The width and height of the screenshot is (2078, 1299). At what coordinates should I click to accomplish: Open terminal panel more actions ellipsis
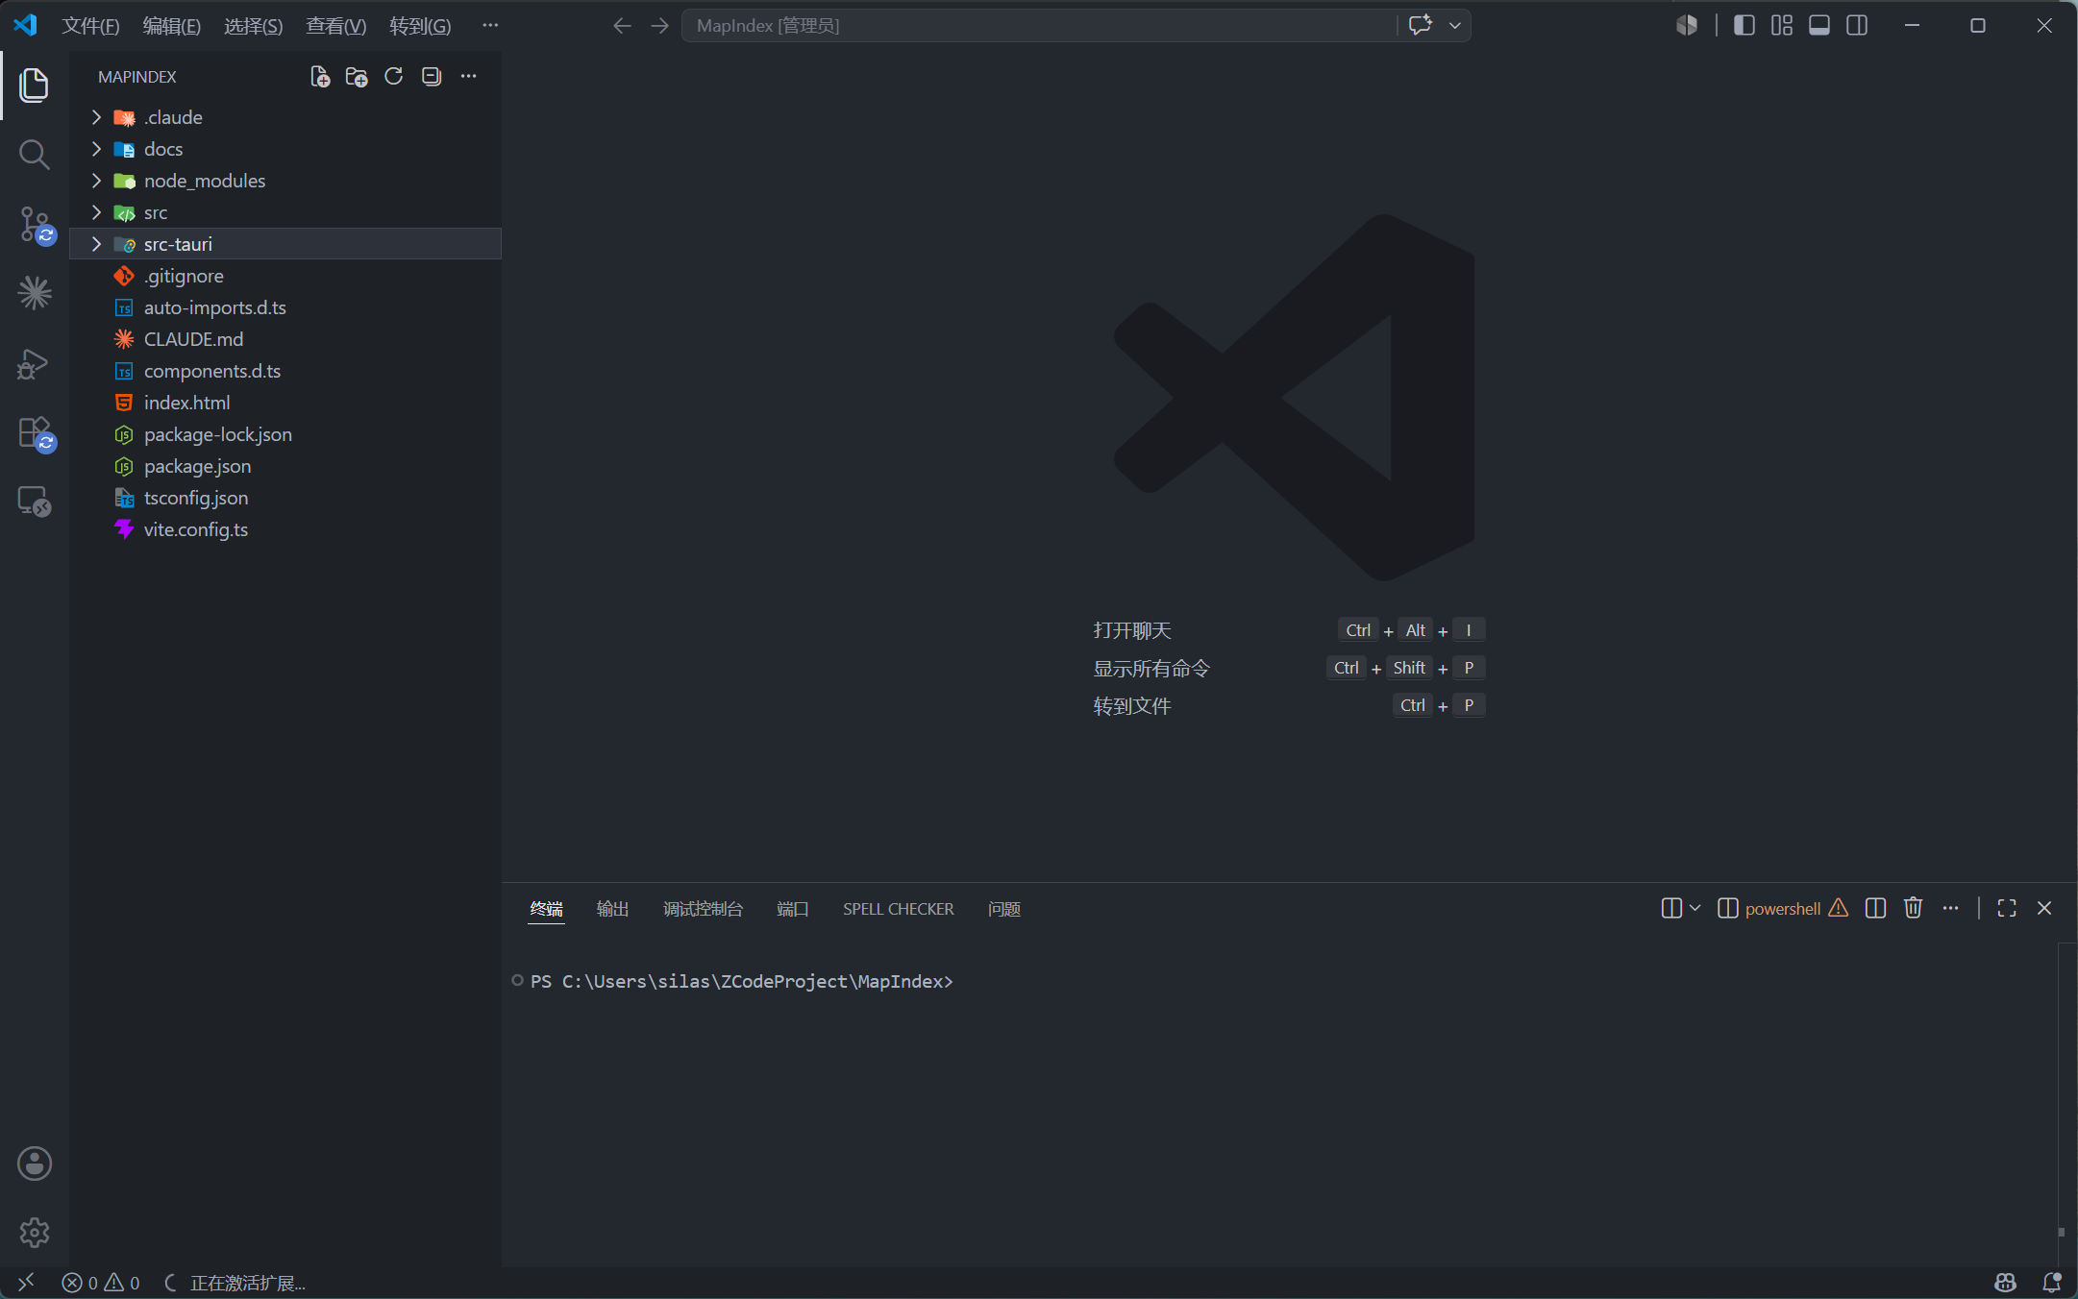pyautogui.click(x=1950, y=908)
